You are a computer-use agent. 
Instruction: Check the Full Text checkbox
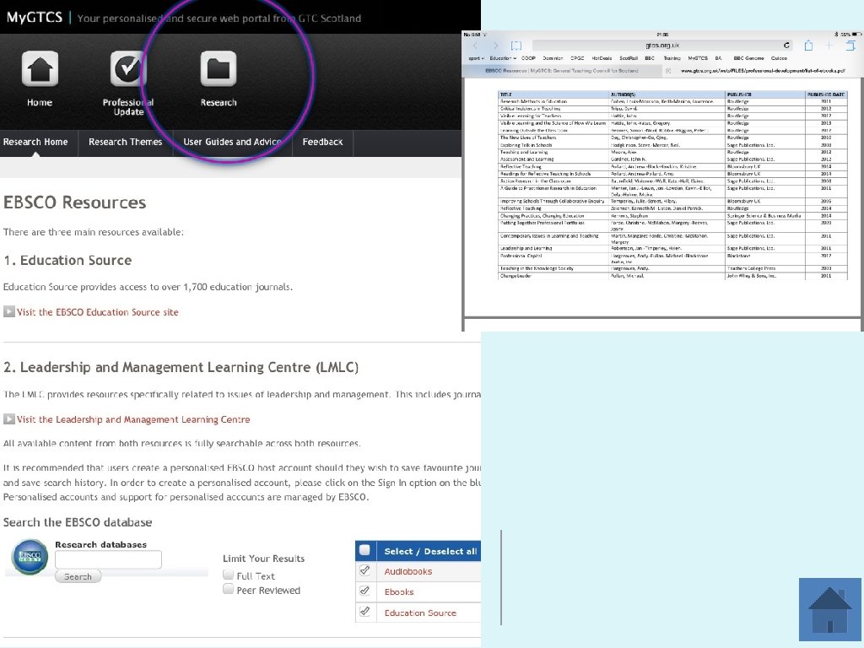tap(228, 575)
